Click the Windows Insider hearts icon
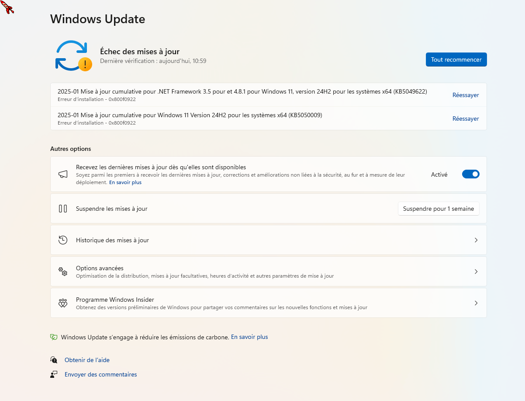 [63, 303]
